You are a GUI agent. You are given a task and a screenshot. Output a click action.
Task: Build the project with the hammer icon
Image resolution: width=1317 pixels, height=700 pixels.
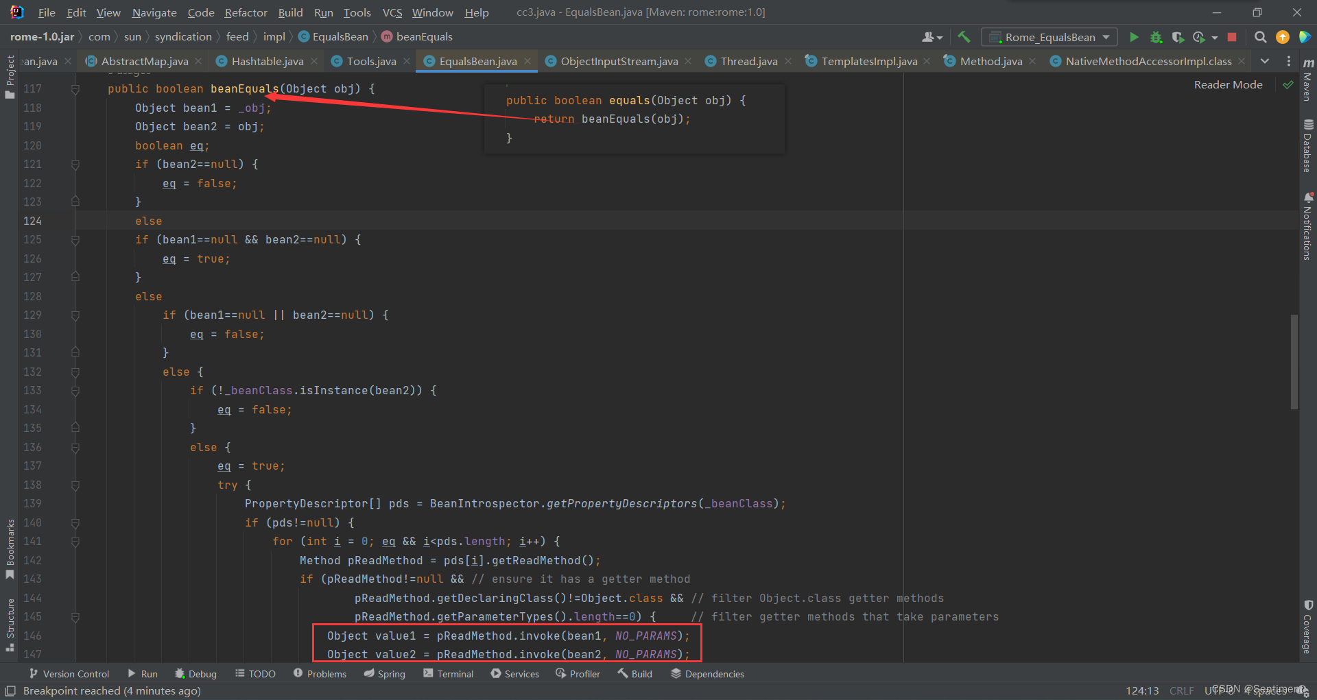[x=964, y=37]
